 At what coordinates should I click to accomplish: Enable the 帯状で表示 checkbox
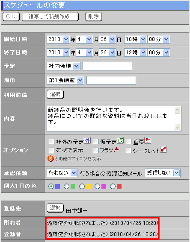pyautogui.click(x=51, y=151)
